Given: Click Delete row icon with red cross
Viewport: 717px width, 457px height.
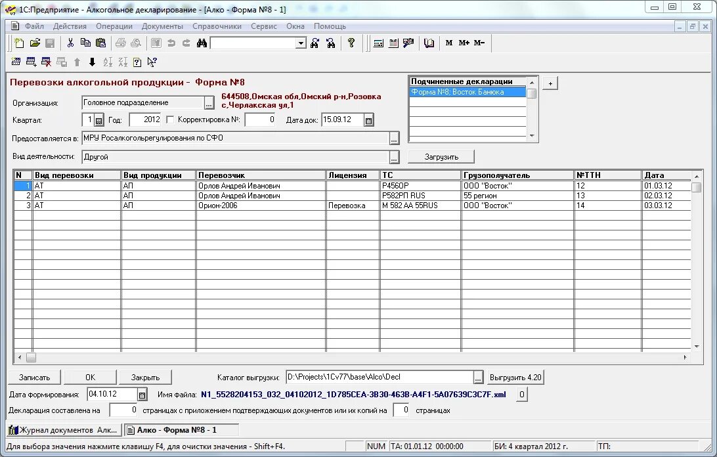Looking at the screenshot, I should pyautogui.click(x=46, y=62).
